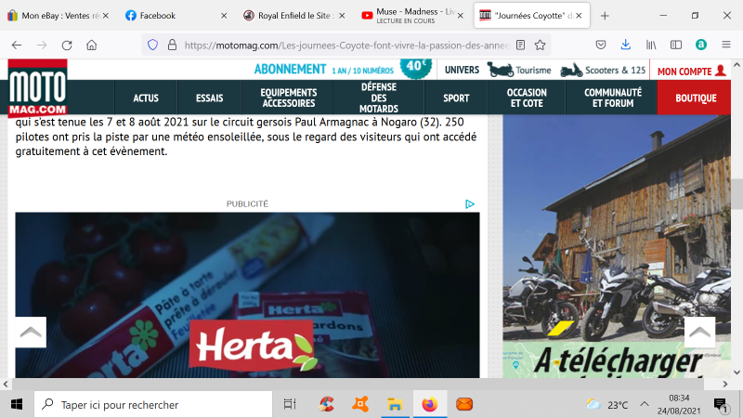Image resolution: width=743 pixels, height=418 pixels.
Task: Close the Muse - Madness tab
Action: pos(460,16)
